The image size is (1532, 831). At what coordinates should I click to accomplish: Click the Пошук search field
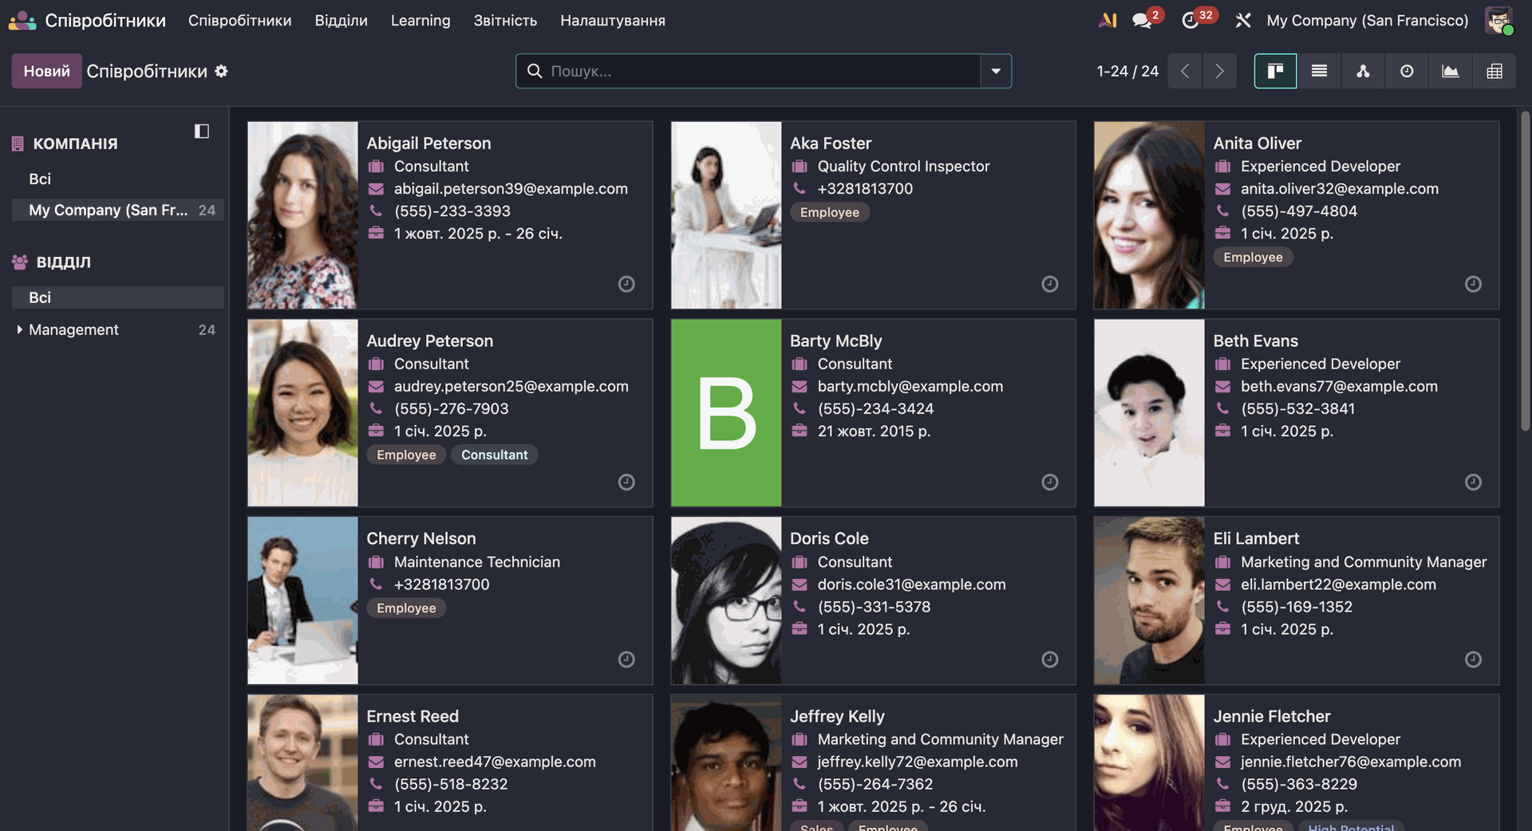click(x=758, y=71)
